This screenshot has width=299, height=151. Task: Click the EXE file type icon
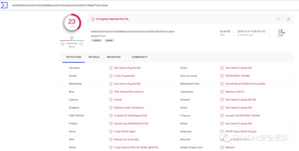pos(281,33)
